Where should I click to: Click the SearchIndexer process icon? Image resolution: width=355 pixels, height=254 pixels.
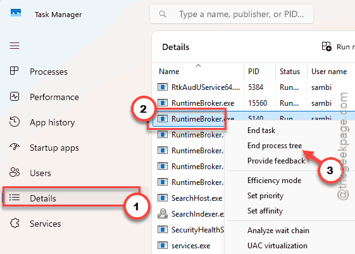(x=163, y=213)
